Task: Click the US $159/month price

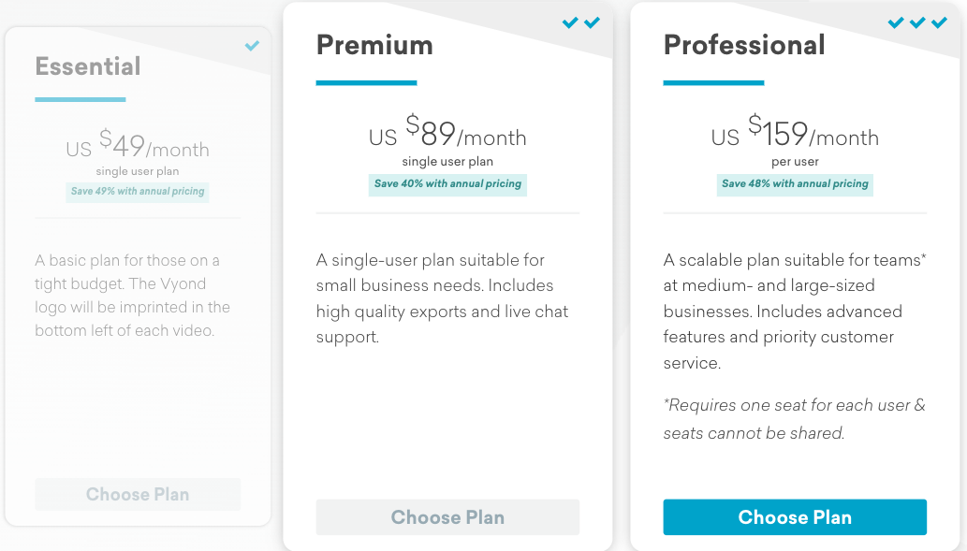Action: (x=795, y=131)
